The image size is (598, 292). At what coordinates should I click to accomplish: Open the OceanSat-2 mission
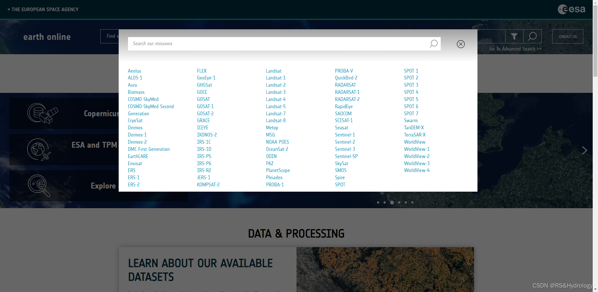click(x=277, y=149)
